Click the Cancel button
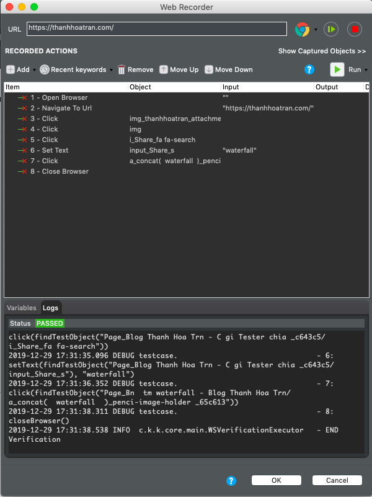The height and width of the screenshot is (497, 372). (337, 480)
